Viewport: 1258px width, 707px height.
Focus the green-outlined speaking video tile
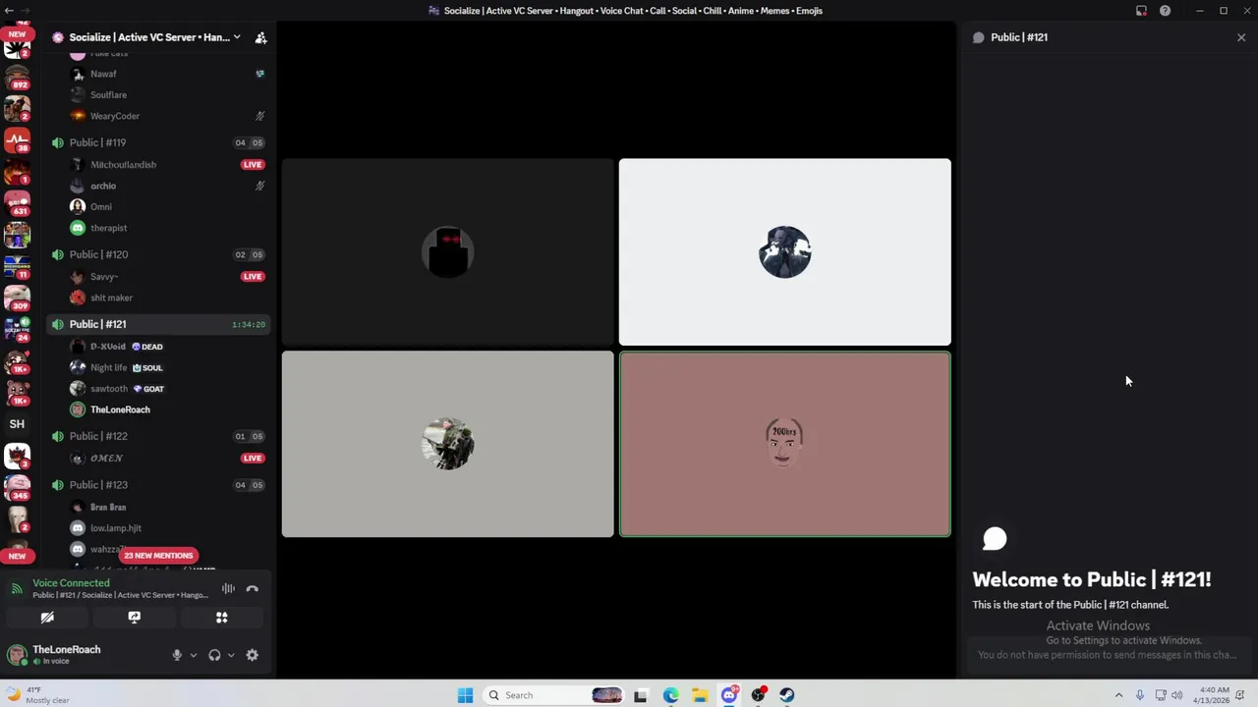785,445
